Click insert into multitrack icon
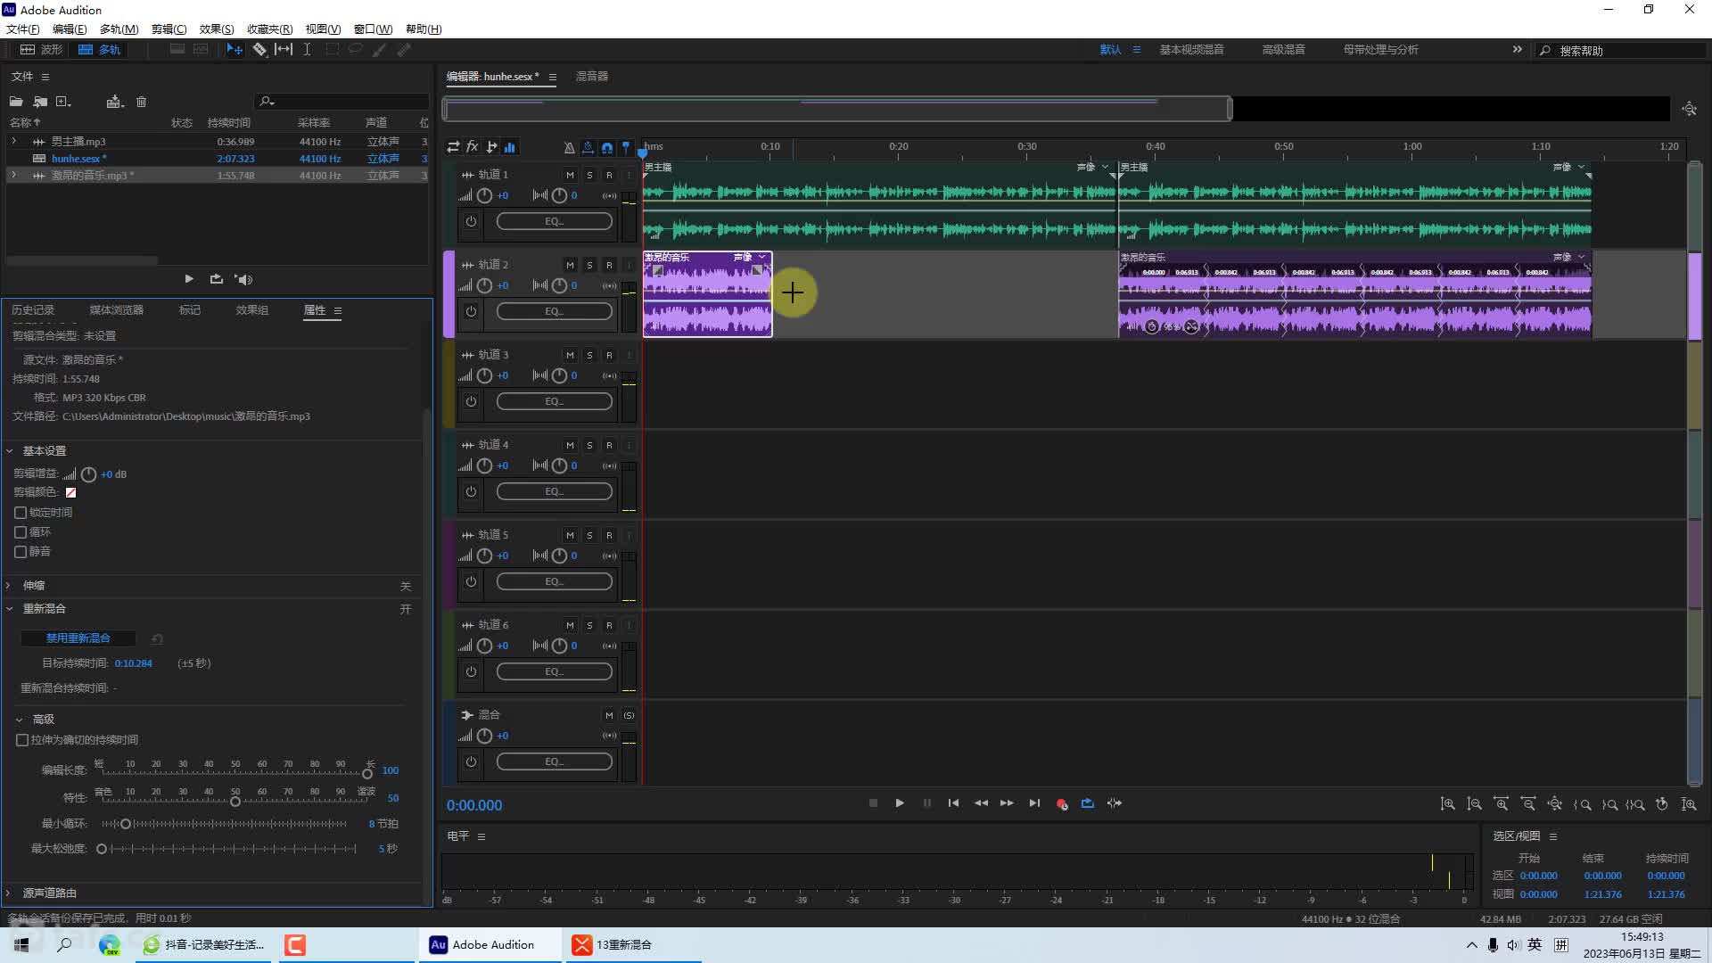Viewport: 1712px width, 963px height. (114, 102)
